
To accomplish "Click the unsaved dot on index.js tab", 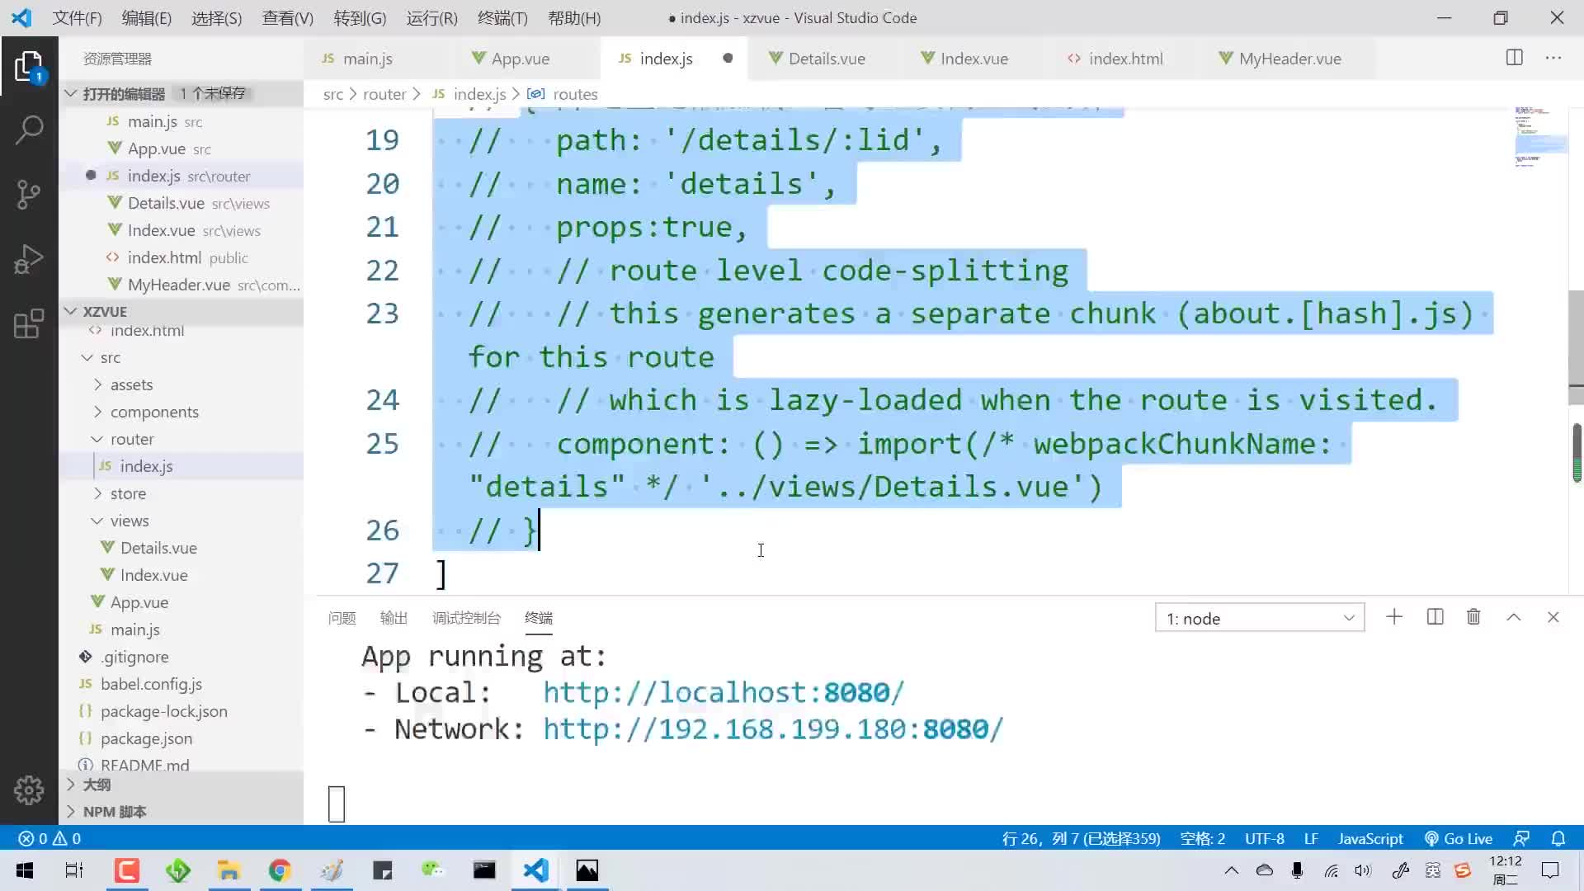I will [728, 58].
